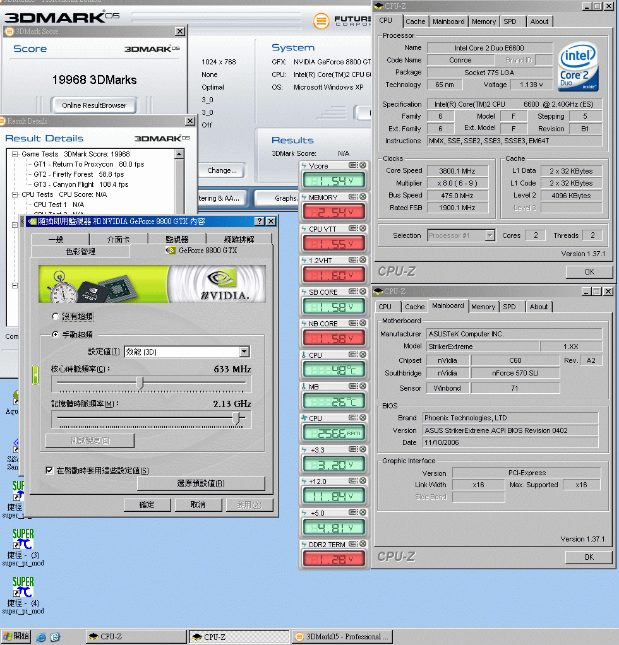This screenshot has width=619, height=645.
Task: Toggle apply settings at startup checkbox
Action: 49,470
